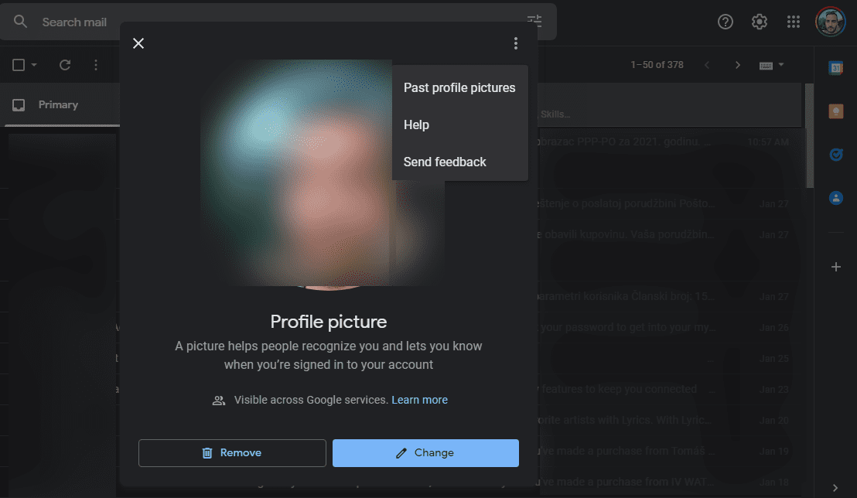Open the password email from Jan 26
This screenshot has width=857, height=498.
click(670, 327)
